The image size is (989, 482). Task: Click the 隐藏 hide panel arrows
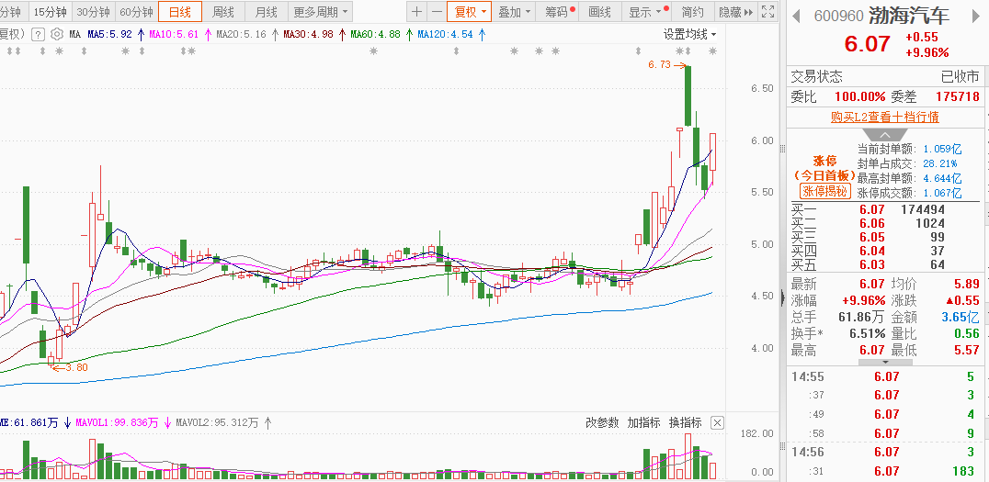click(736, 11)
